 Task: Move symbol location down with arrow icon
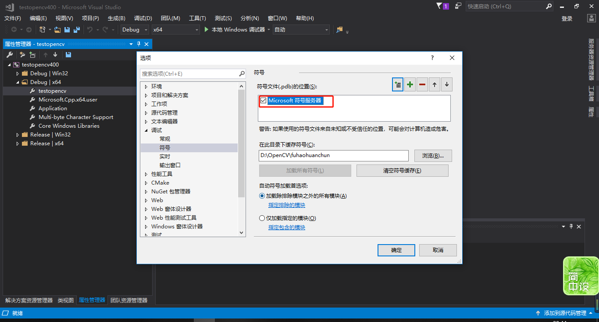point(446,84)
